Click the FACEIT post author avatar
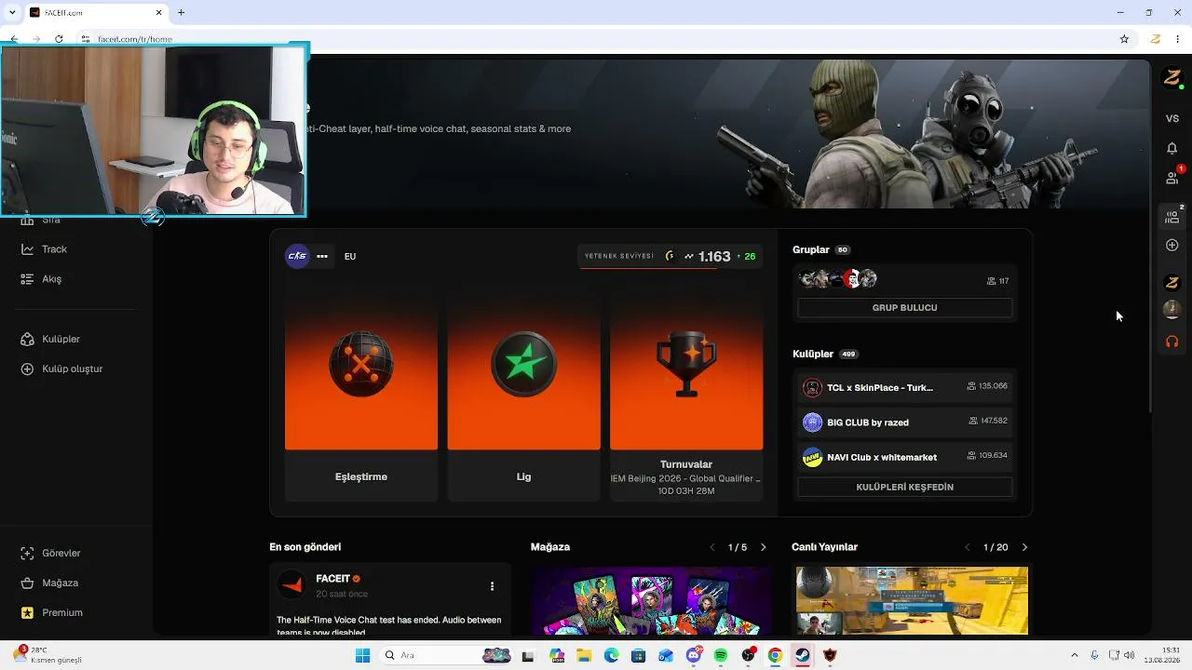This screenshot has height=670, width=1192. (292, 585)
